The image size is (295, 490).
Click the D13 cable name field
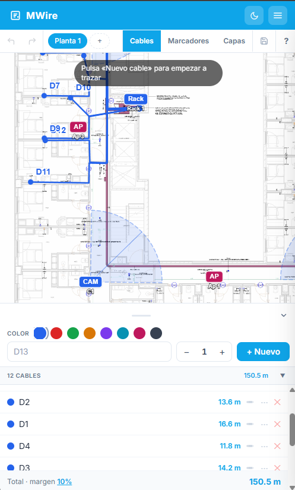coord(89,352)
